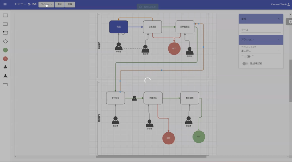The height and width of the screenshot is (162, 292).
Task: Click the horizontal scrollbar below the canvas
Action: pos(151,157)
